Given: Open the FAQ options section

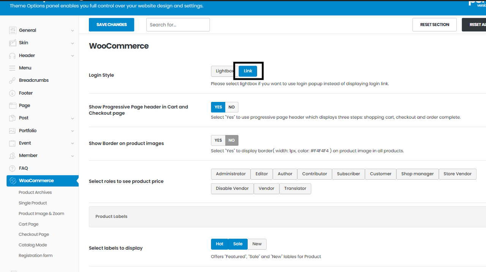Looking at the screenshot, I should click(x=24, y=168).
